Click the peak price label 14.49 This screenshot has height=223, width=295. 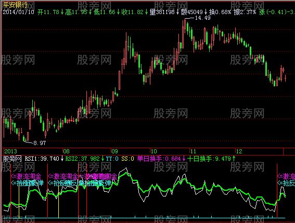(202, 18)
